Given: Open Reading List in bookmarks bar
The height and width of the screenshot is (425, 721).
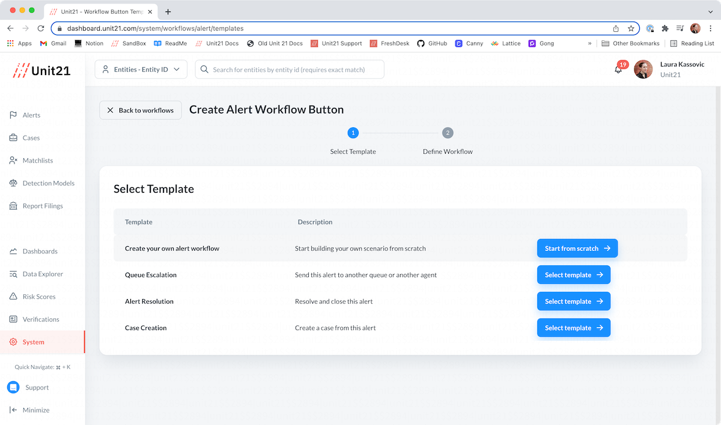Looking at the screenshot, I should coord(692,43).
